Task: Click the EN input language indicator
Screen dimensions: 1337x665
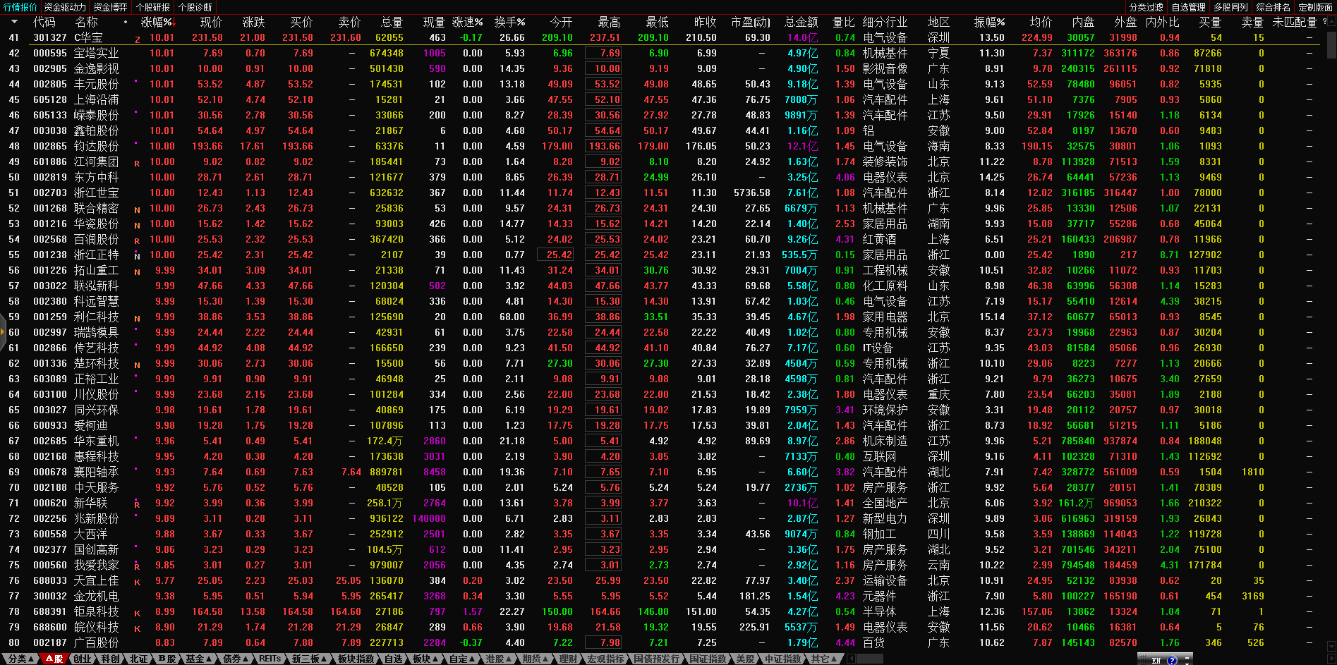Action: tap(1156, 660)
